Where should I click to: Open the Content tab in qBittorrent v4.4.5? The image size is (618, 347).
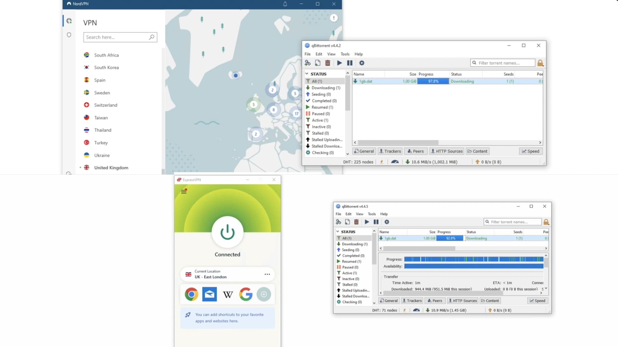click(x=490, y=301)
